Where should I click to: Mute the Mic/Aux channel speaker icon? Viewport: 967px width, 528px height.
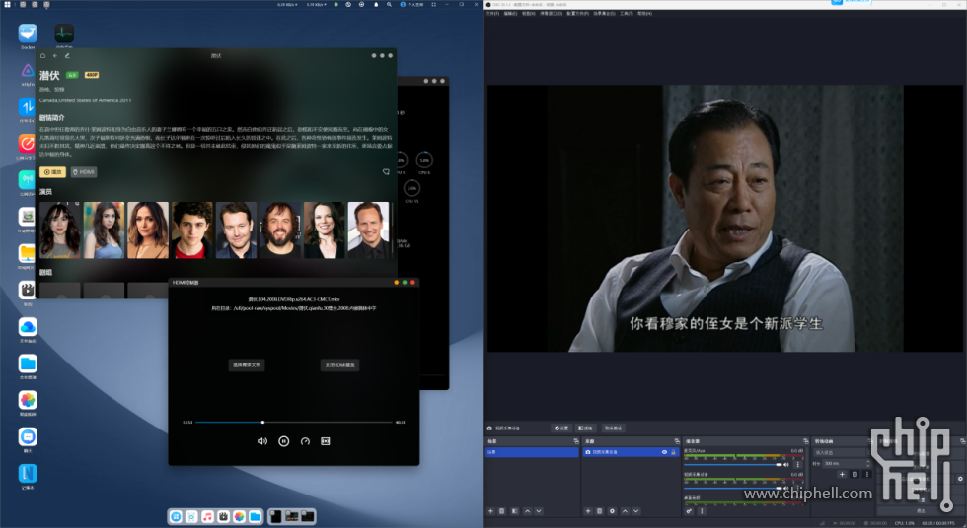tap(786, 465)
